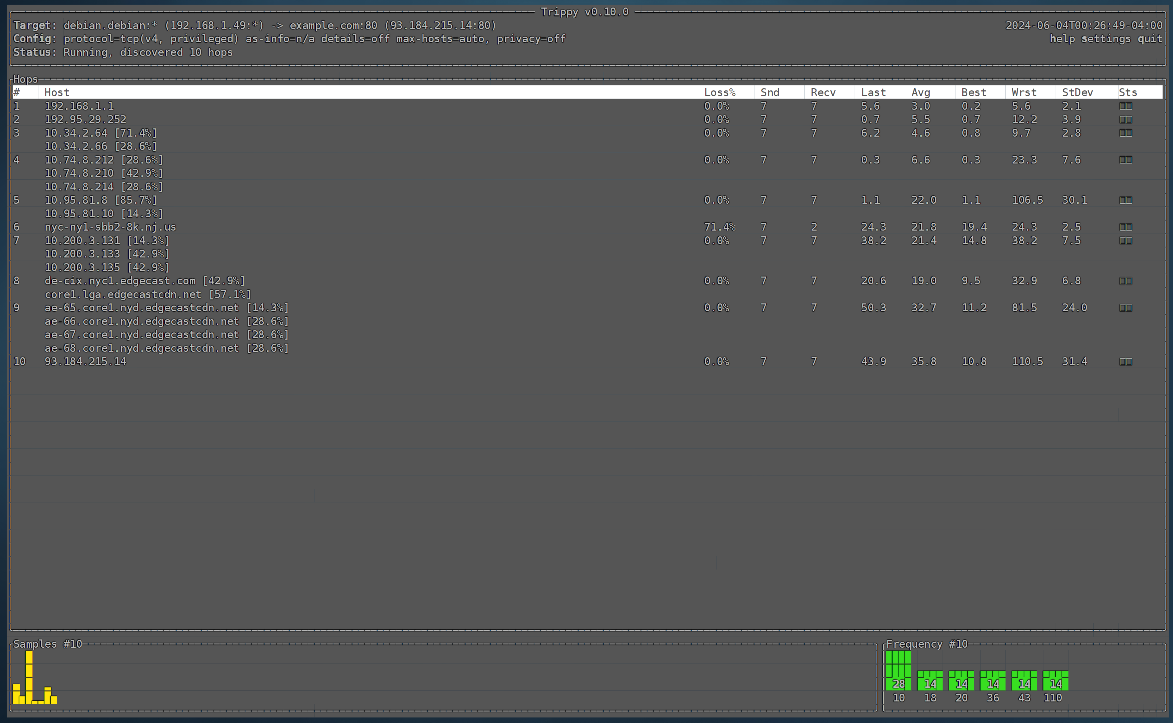Click the Loss% column header
1173x723 pixels.
(719, 92)
